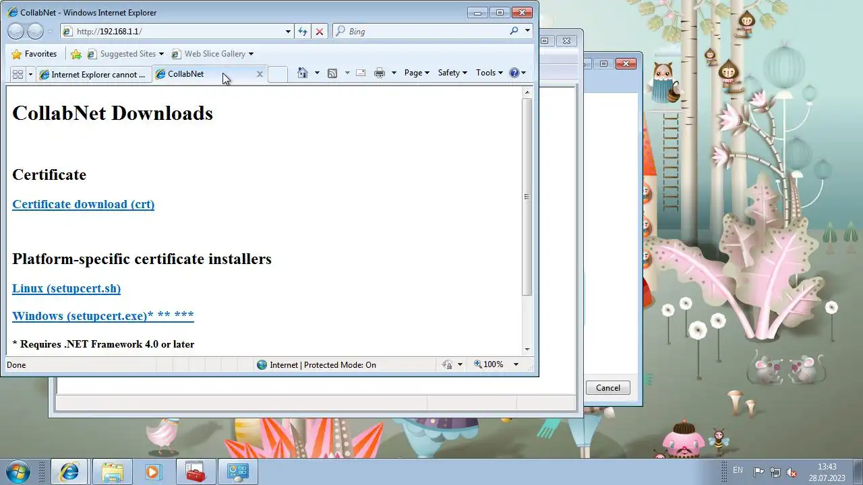Open the Linux (setupcert.sh) link

pyautogui.click(x=66, y=288)
